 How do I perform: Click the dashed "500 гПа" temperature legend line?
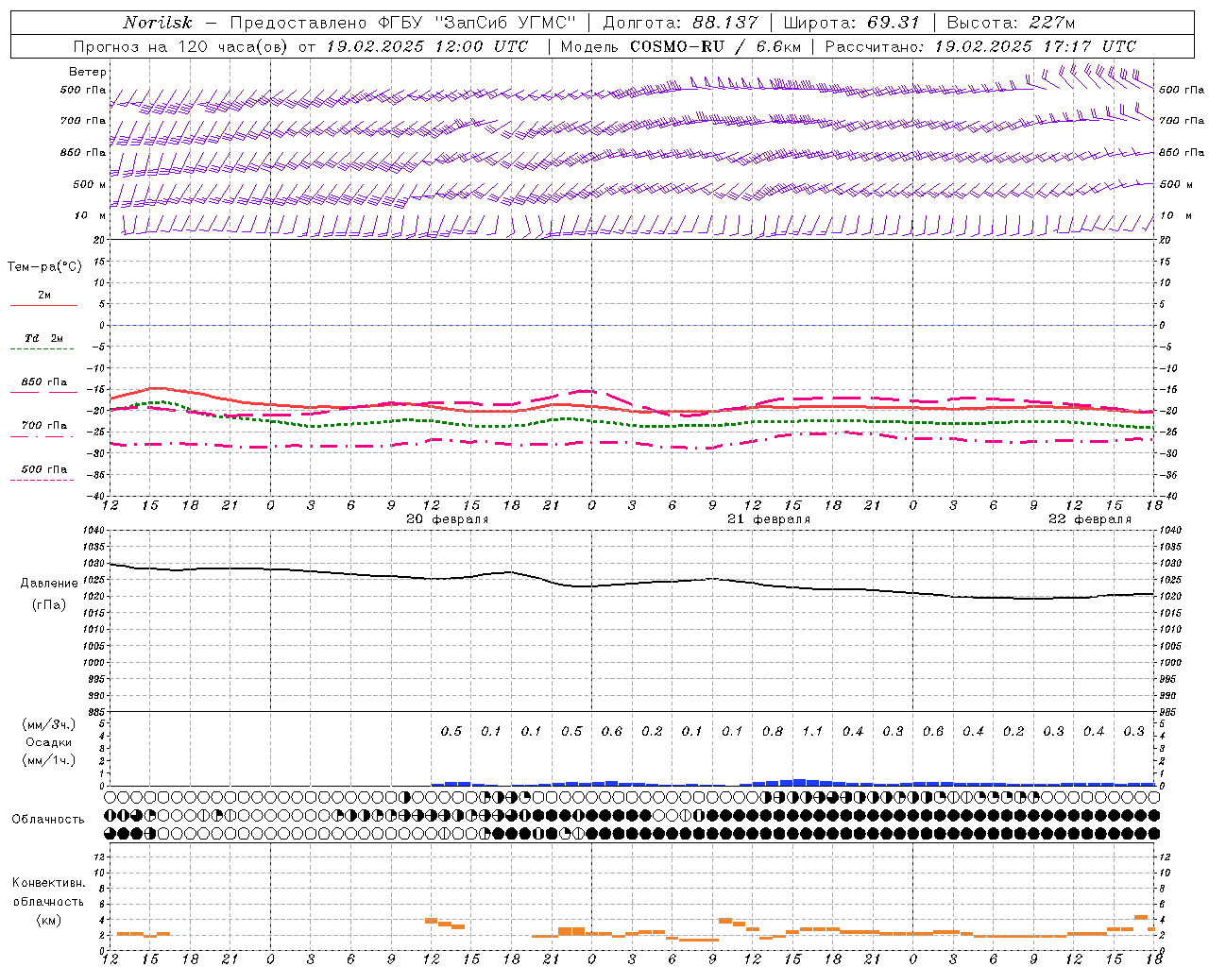pos(43,481)
